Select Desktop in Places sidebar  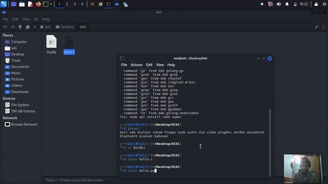pyautogui.click(x=17, y=54)
